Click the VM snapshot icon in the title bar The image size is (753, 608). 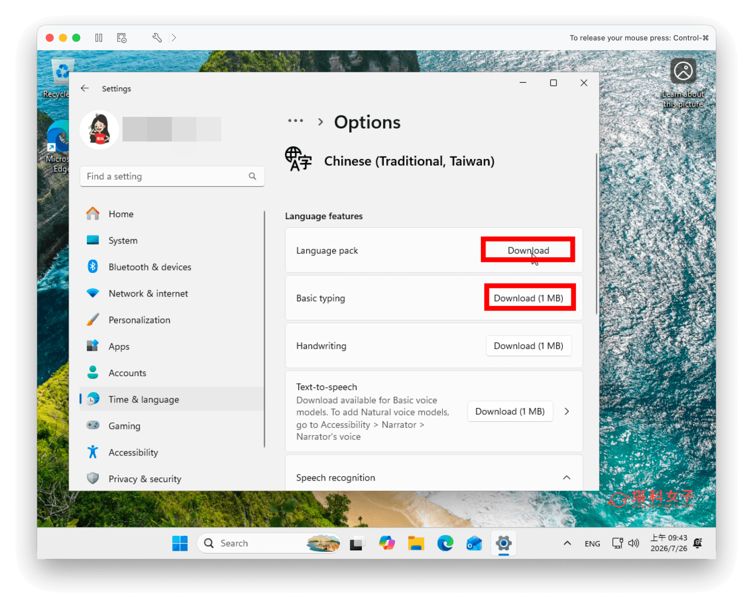[121, 38]
